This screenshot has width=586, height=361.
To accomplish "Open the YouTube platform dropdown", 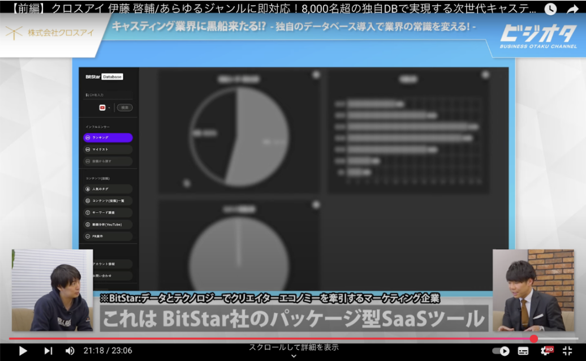I will (104, 108).
